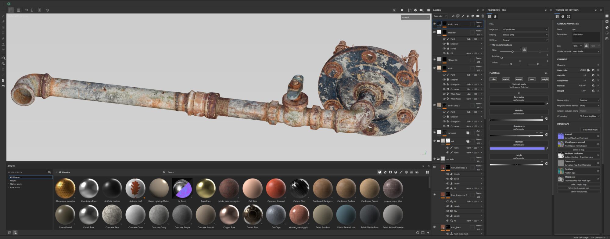
Task: Toggle the 'metal' material channel button
Action: (x=506, y=79)
